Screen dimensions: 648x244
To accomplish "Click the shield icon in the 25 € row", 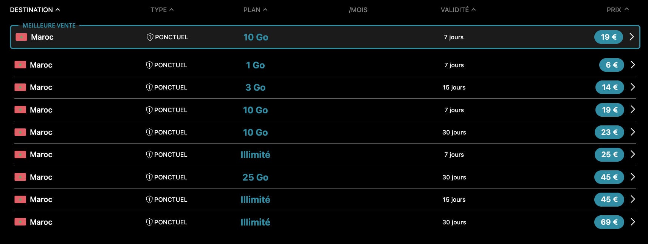I will click(149, 154).
